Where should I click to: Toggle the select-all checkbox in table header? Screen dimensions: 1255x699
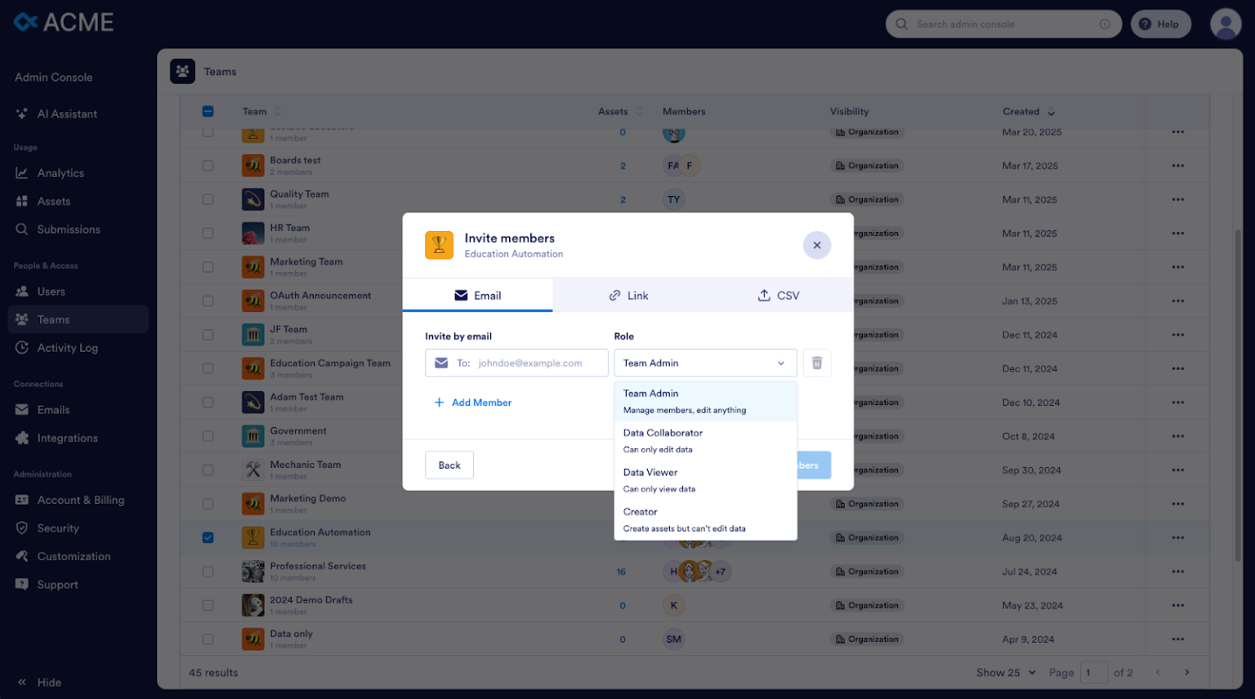pyautogui.click(x=208, y=112)
